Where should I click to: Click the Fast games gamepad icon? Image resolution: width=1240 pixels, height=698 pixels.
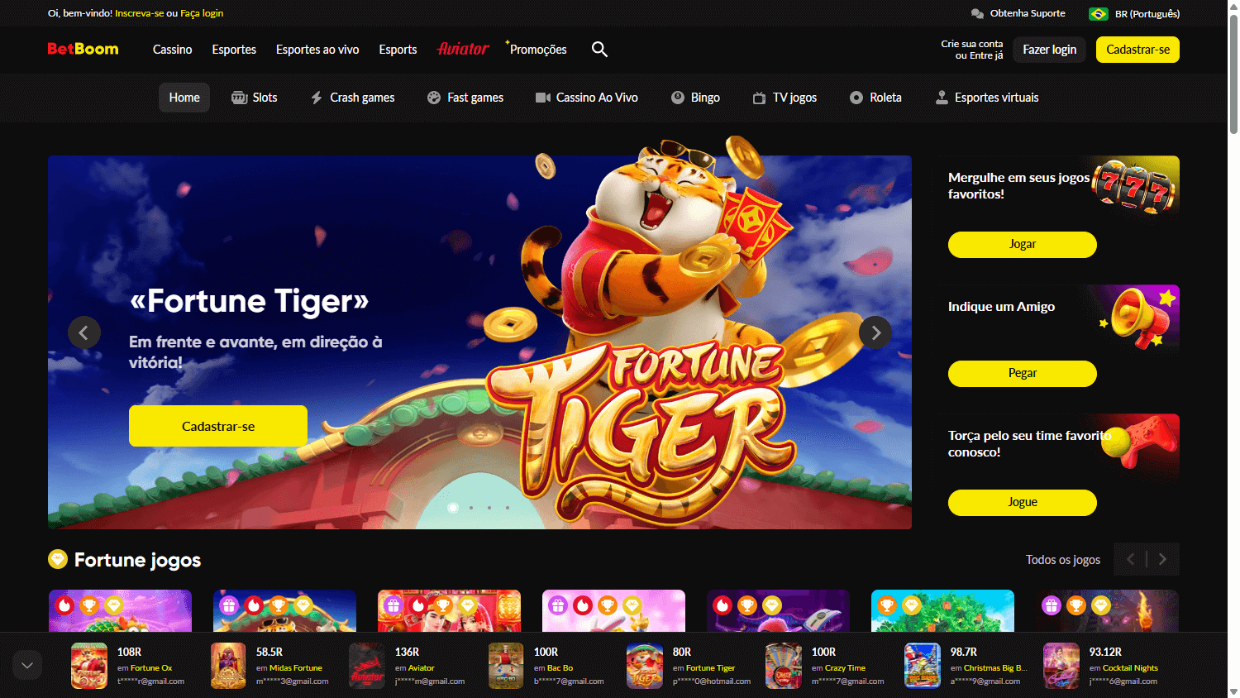point(434,97)
